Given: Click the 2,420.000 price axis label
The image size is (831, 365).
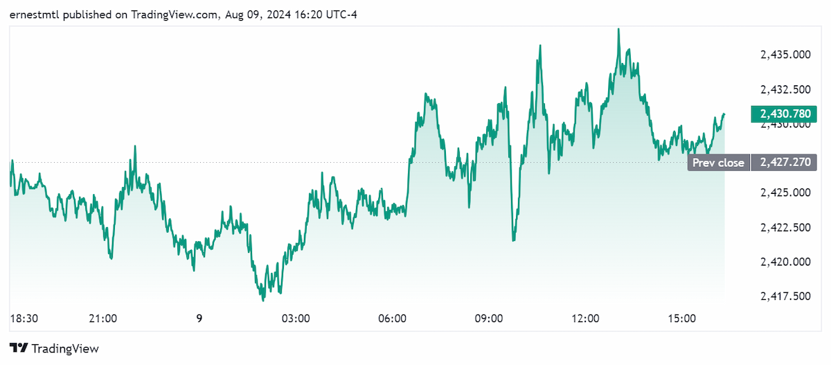Looking at the screenshot, I should point(785,262).
